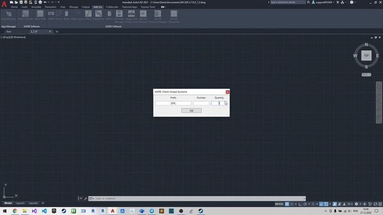This screenshot has height=215, width=383.
Task: Click the Quantity input field
Action: [219, 103]
